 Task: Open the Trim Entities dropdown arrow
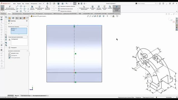pos(32,11)
